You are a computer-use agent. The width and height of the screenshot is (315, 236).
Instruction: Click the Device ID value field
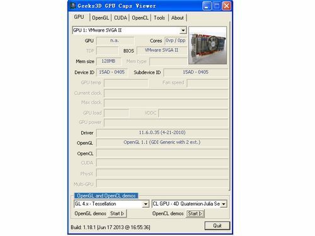pyautogui.click(x=112, y=72)
